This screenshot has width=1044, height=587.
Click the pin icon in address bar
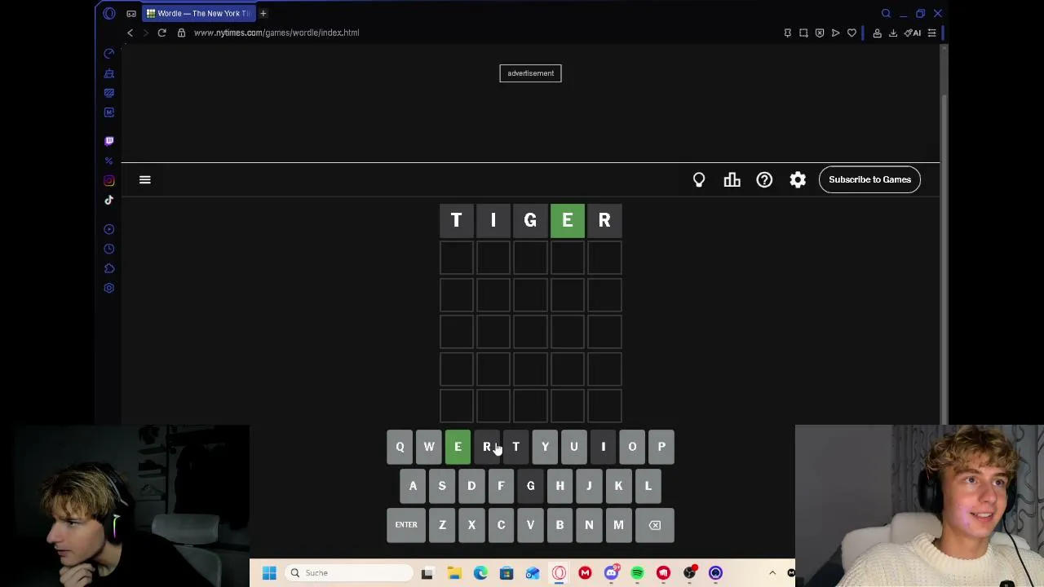(x=787, y=33)
